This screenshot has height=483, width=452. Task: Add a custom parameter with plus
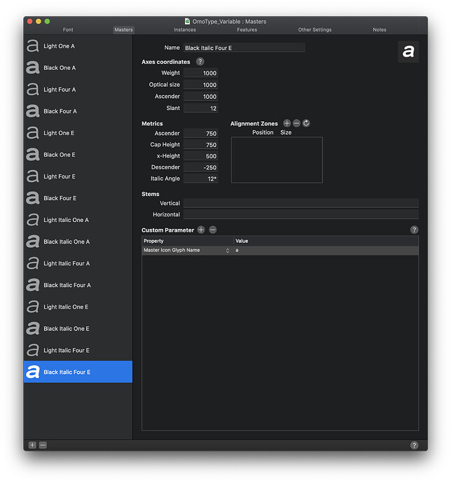201,230
